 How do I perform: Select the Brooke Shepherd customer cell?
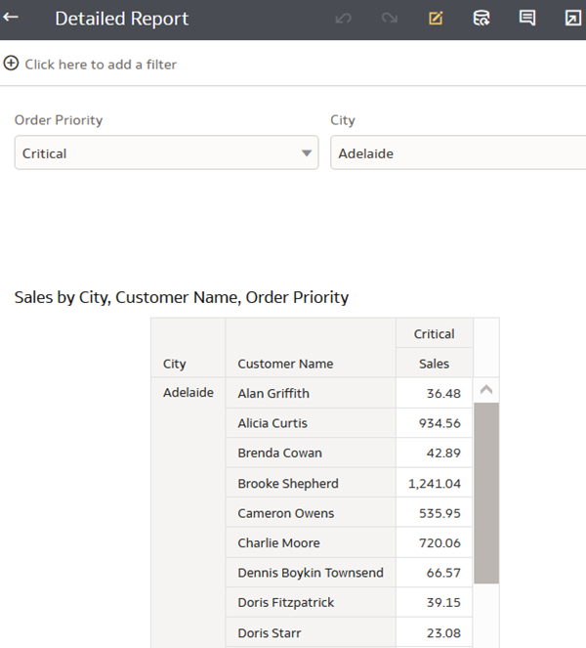(311, 483)
